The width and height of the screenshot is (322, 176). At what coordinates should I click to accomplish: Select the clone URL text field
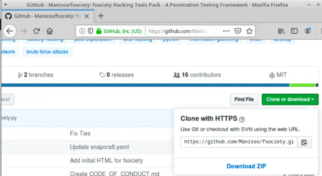239,142
